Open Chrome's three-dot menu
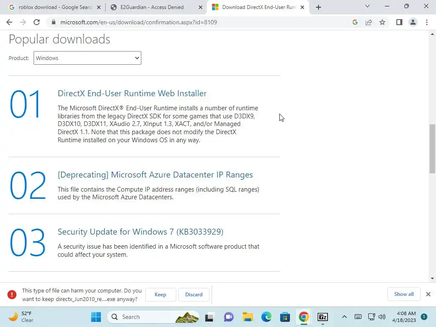 427,22
